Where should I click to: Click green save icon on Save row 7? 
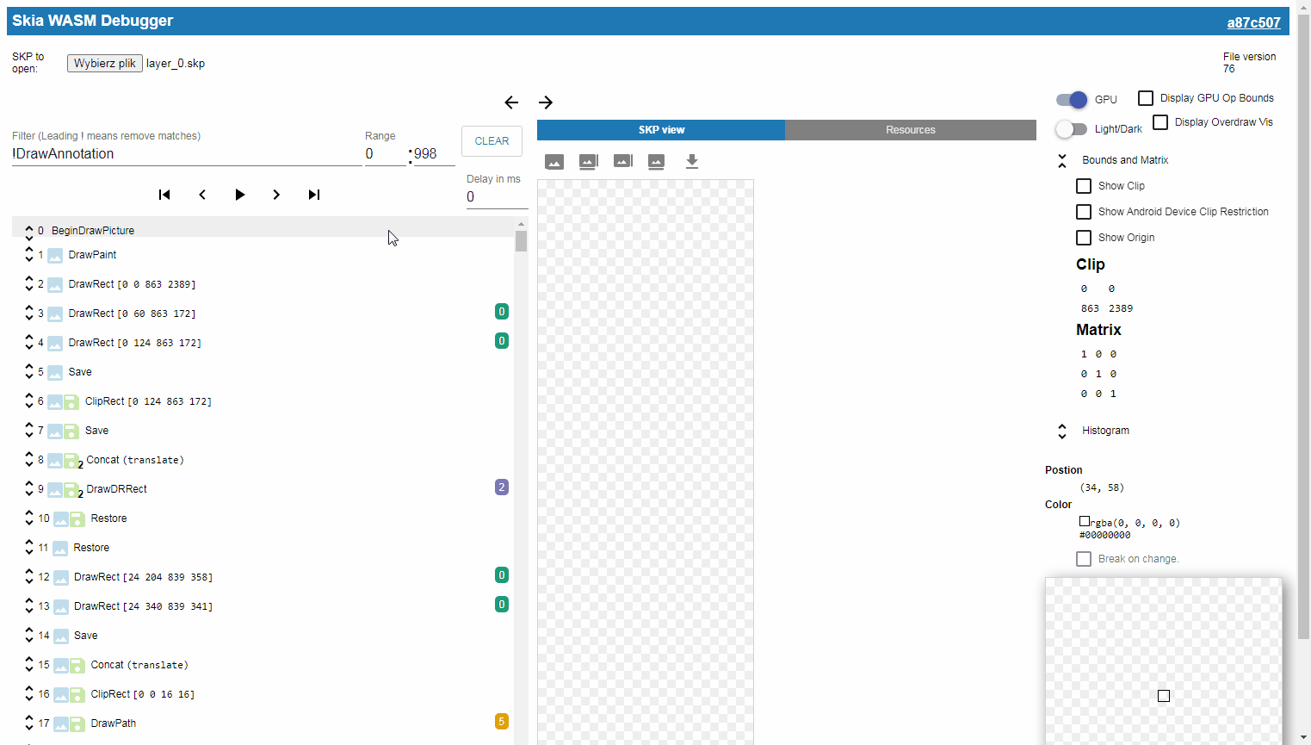tap(71, 431)
